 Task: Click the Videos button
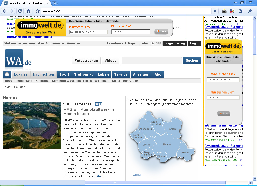pos(111,61)
